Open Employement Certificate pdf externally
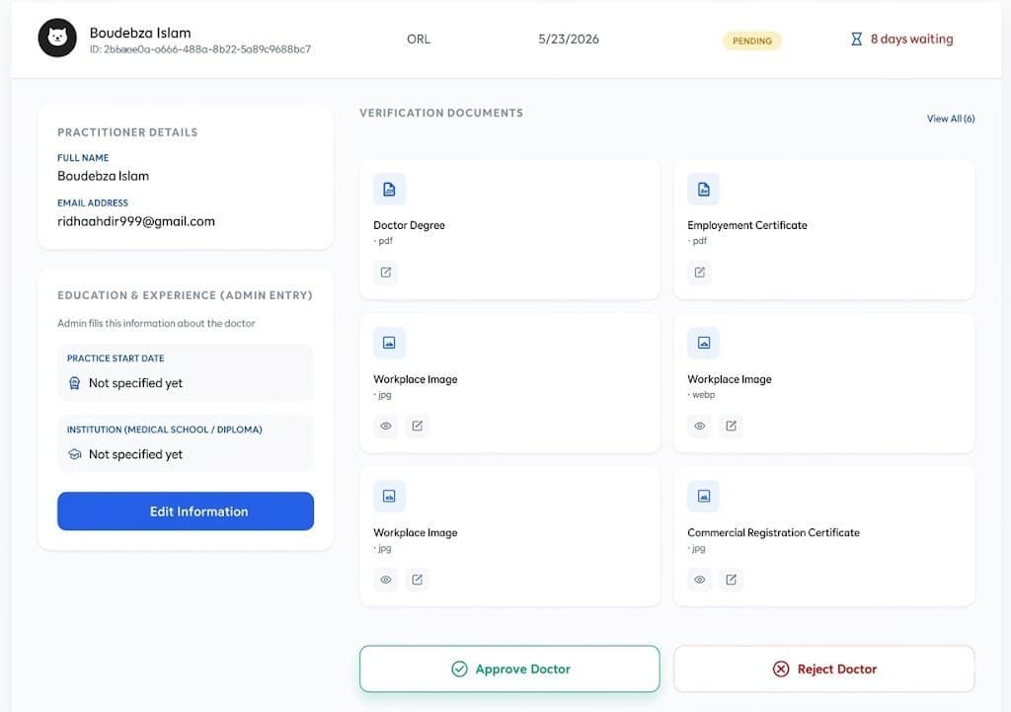 [700, 273]
